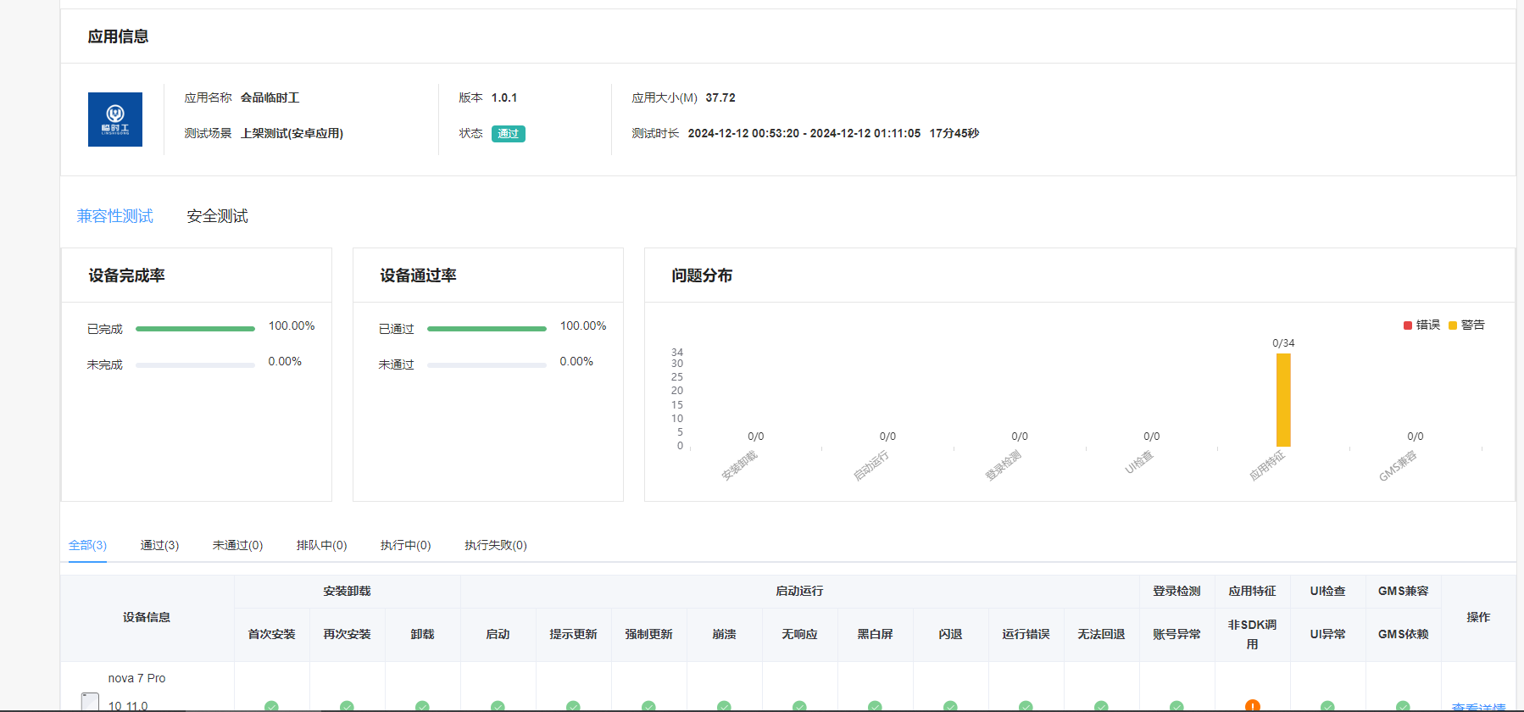Click the yellow 应用特征 bar in chart

point(1283,400)
